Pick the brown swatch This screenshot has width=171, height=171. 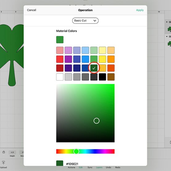[x=111, y=77]
